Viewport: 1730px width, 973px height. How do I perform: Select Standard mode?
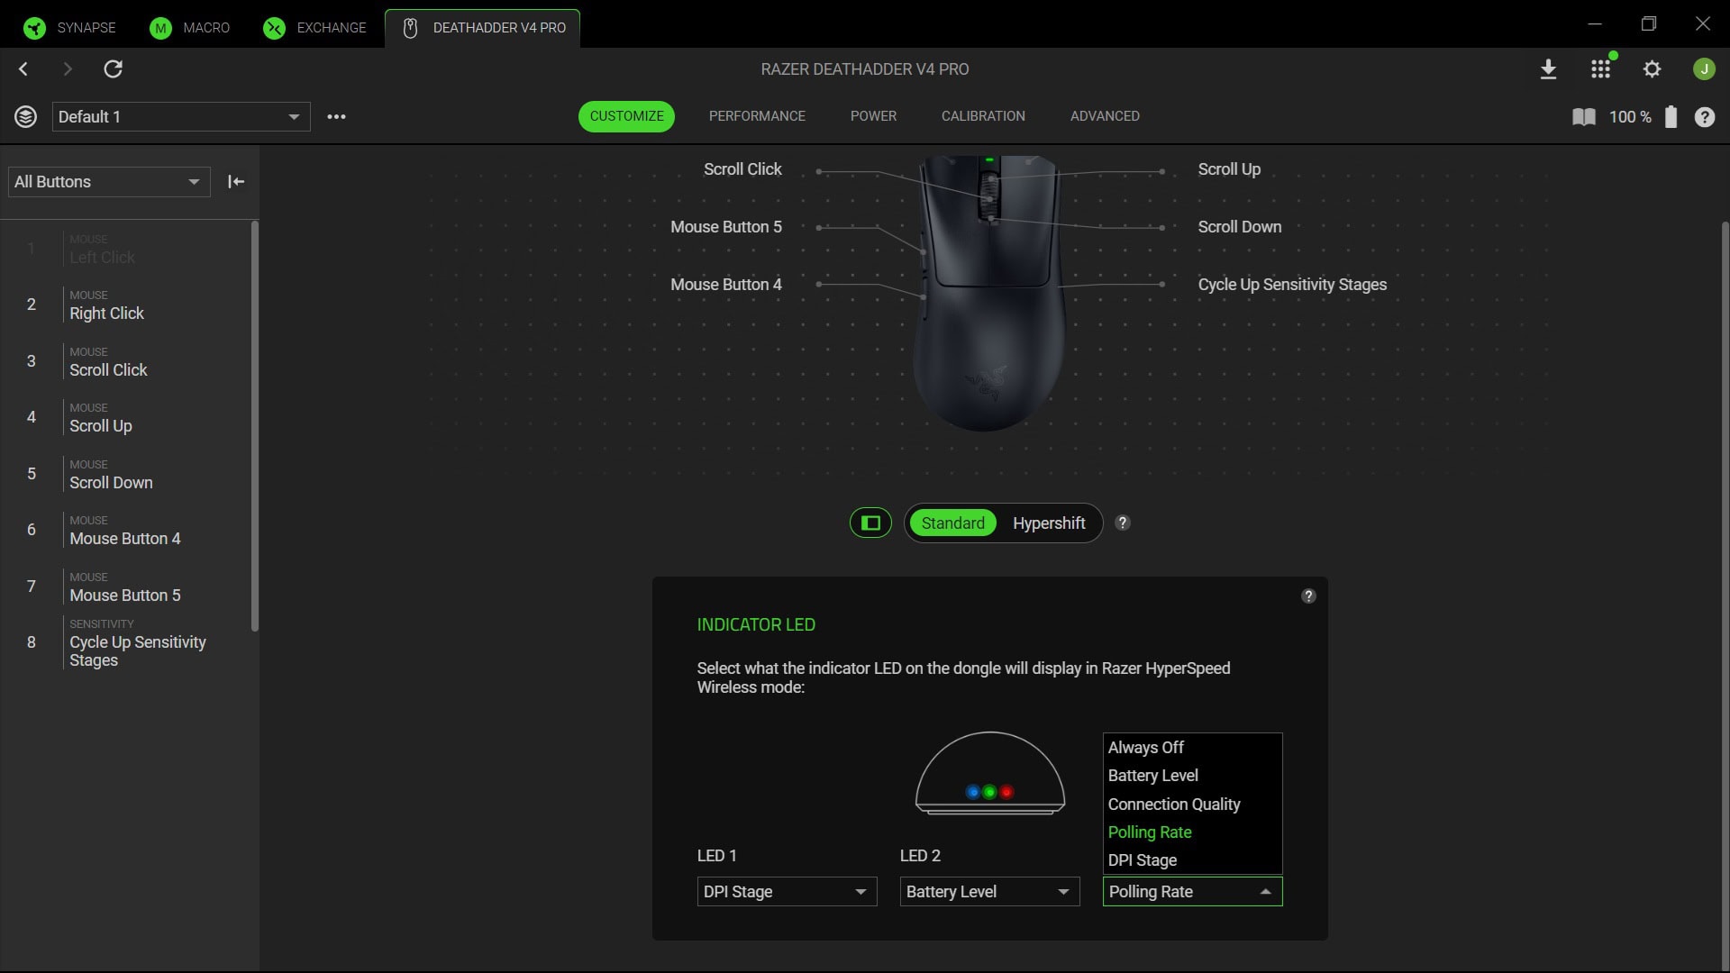[952, 523]
